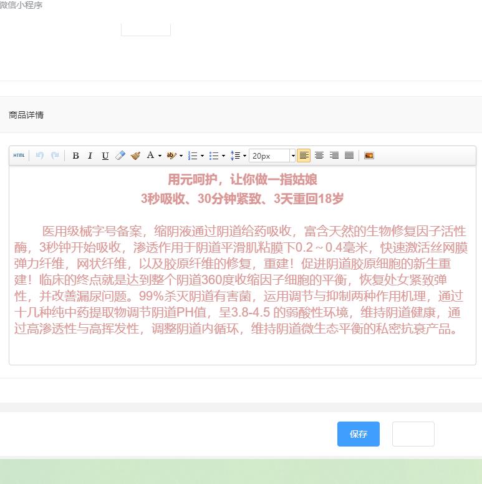Apply text highlight background color
This screenshot has width=482, height=484.
pyautogui.click(x=171, y=156)
